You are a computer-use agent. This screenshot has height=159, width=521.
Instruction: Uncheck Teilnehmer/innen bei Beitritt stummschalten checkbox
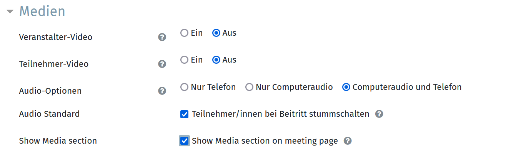click(185, 114)
